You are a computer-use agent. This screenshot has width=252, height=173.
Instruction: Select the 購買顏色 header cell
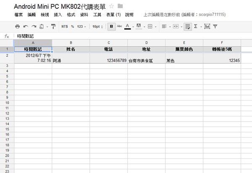click(x=184, y=49)
